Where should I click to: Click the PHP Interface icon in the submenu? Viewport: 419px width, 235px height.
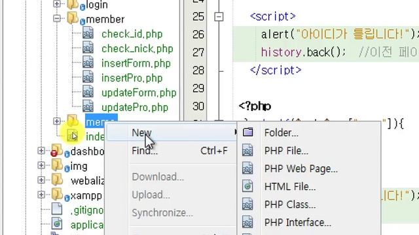pyautogui.click(x=247, y=222)
